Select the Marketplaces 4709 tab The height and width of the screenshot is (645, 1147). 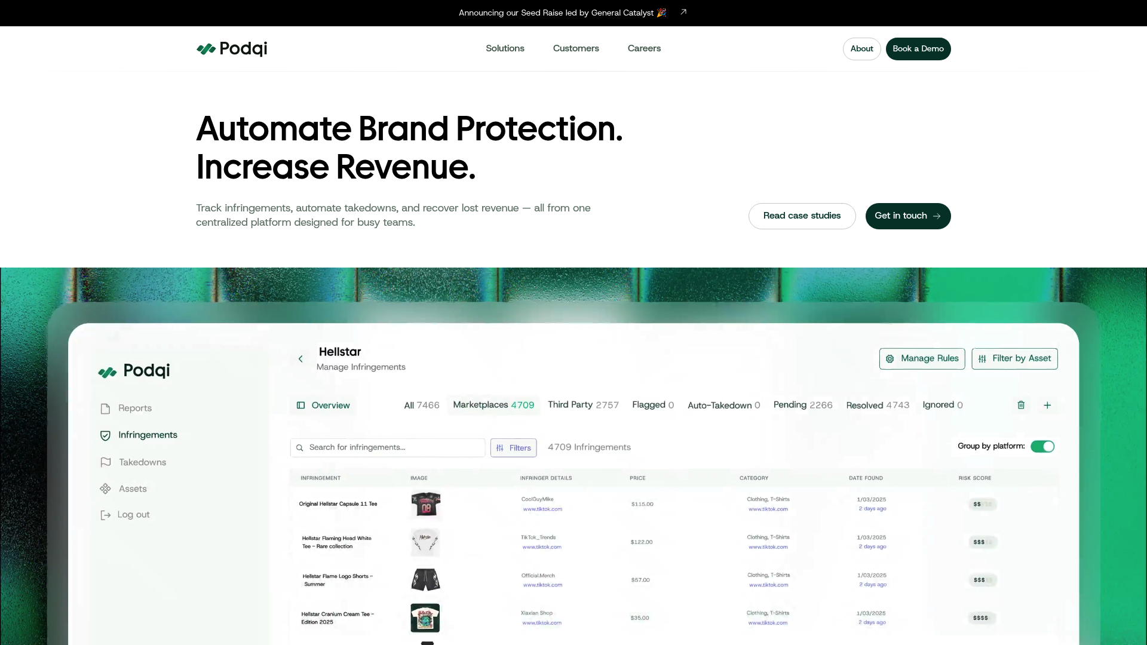point(493,405)
